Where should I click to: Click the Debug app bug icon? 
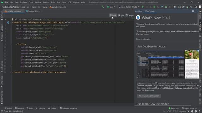(154, 7)
